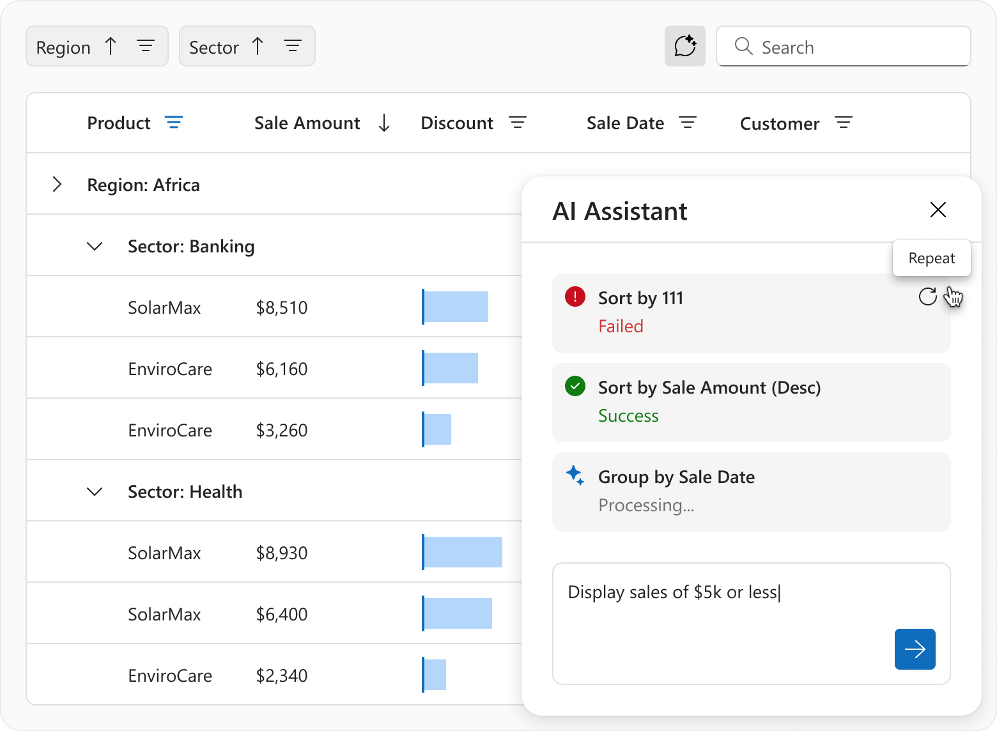Click the search magnifier icon
This screenshot has width=997, height=731.
click(x=743, y=46)
